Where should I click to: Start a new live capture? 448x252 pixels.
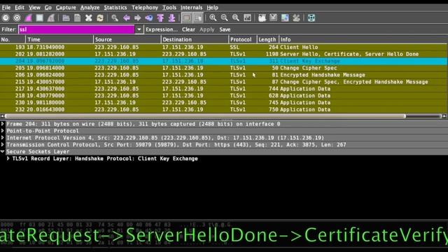tap(28, 18)
